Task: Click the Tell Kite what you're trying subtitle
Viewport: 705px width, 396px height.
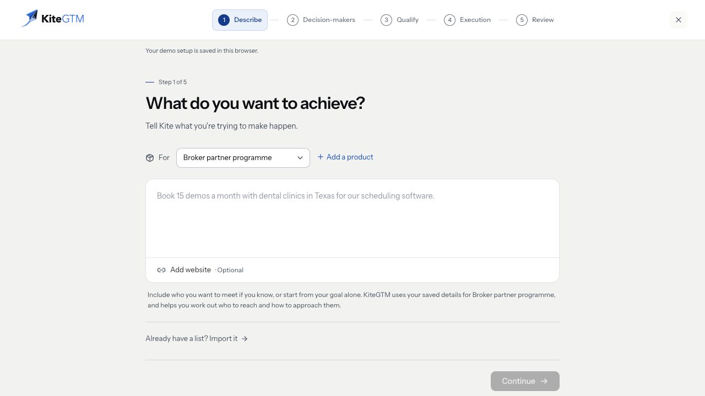Action: 221,126
